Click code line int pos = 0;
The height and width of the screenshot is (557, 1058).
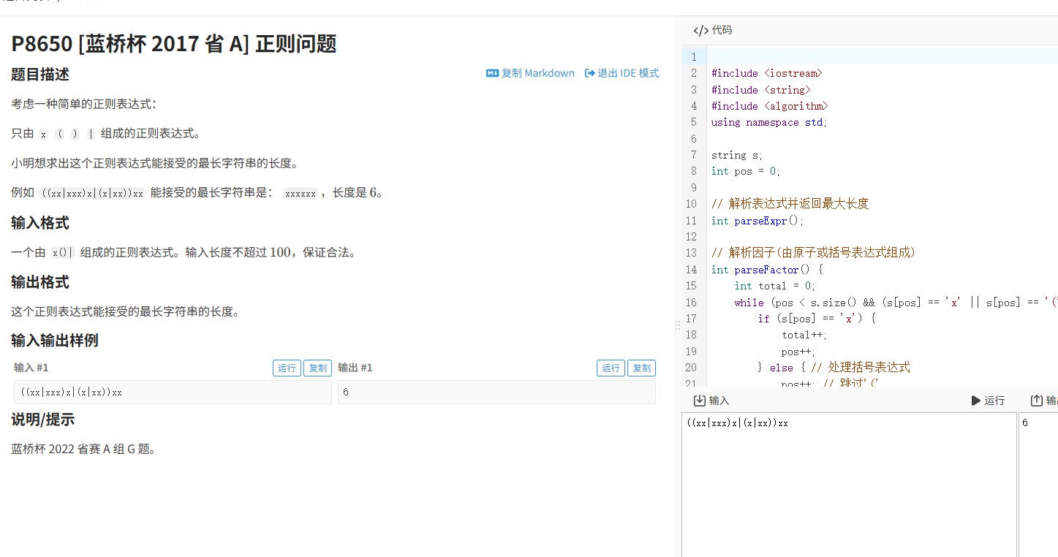(746, 171)
